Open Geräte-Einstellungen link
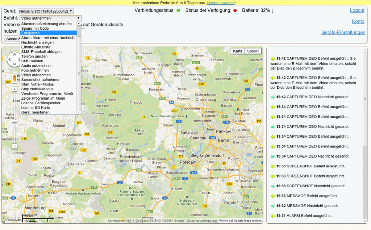The width and height of the screenshot is (371, 230). click(343, 33)
